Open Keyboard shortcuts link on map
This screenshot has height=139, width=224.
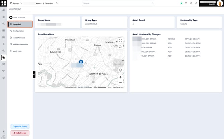click(x=71, y=87)
